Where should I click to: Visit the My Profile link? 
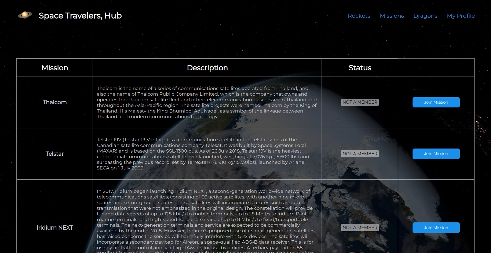(x=461, y=16)
